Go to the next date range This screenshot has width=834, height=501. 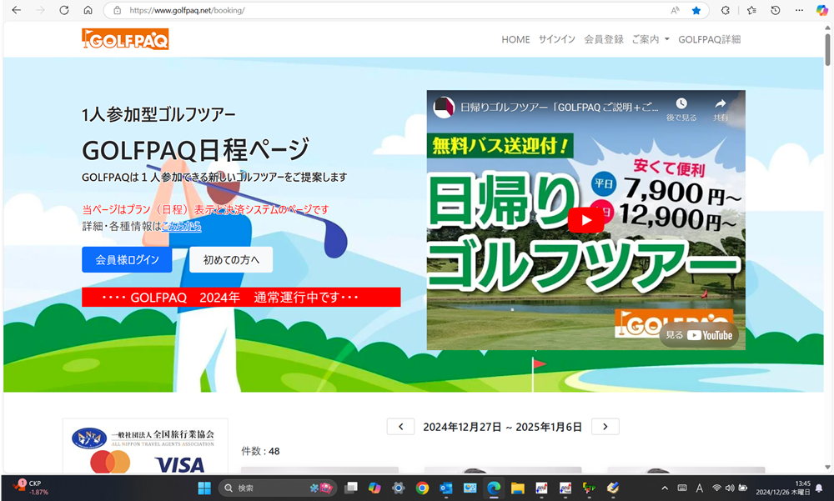(605, 427)
